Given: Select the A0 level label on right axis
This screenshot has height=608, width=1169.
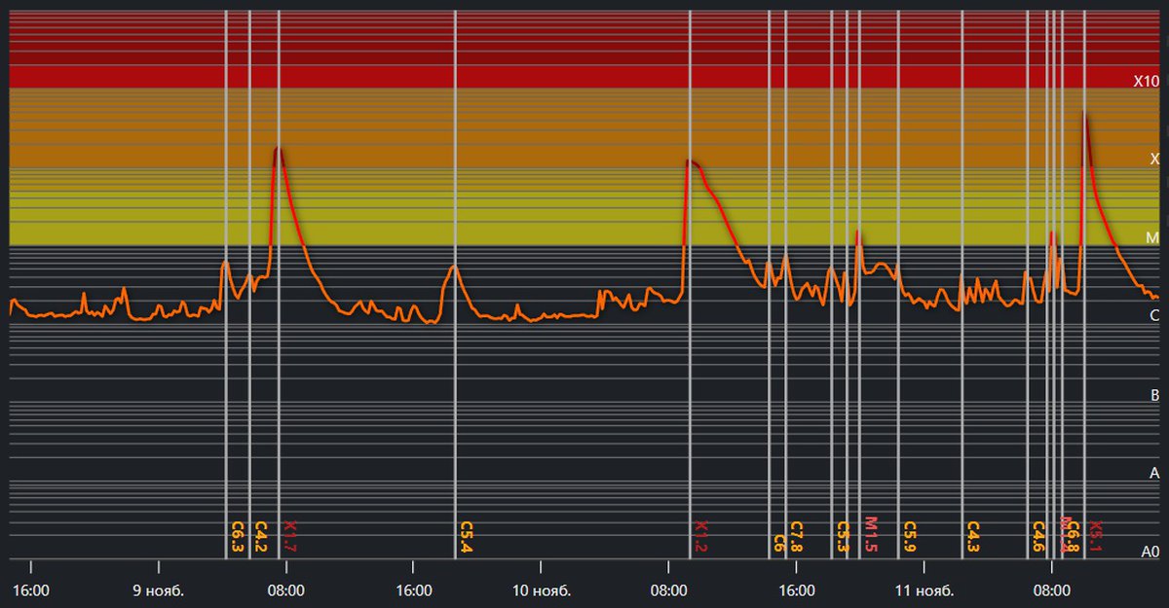Looking at the screenshot, I should (x=1150, y=552).
